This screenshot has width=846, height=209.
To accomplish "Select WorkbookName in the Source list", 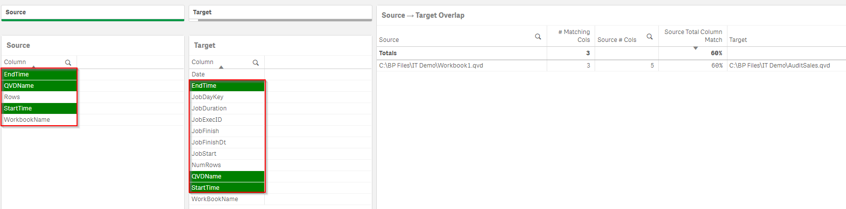I will tap(40, 120).
